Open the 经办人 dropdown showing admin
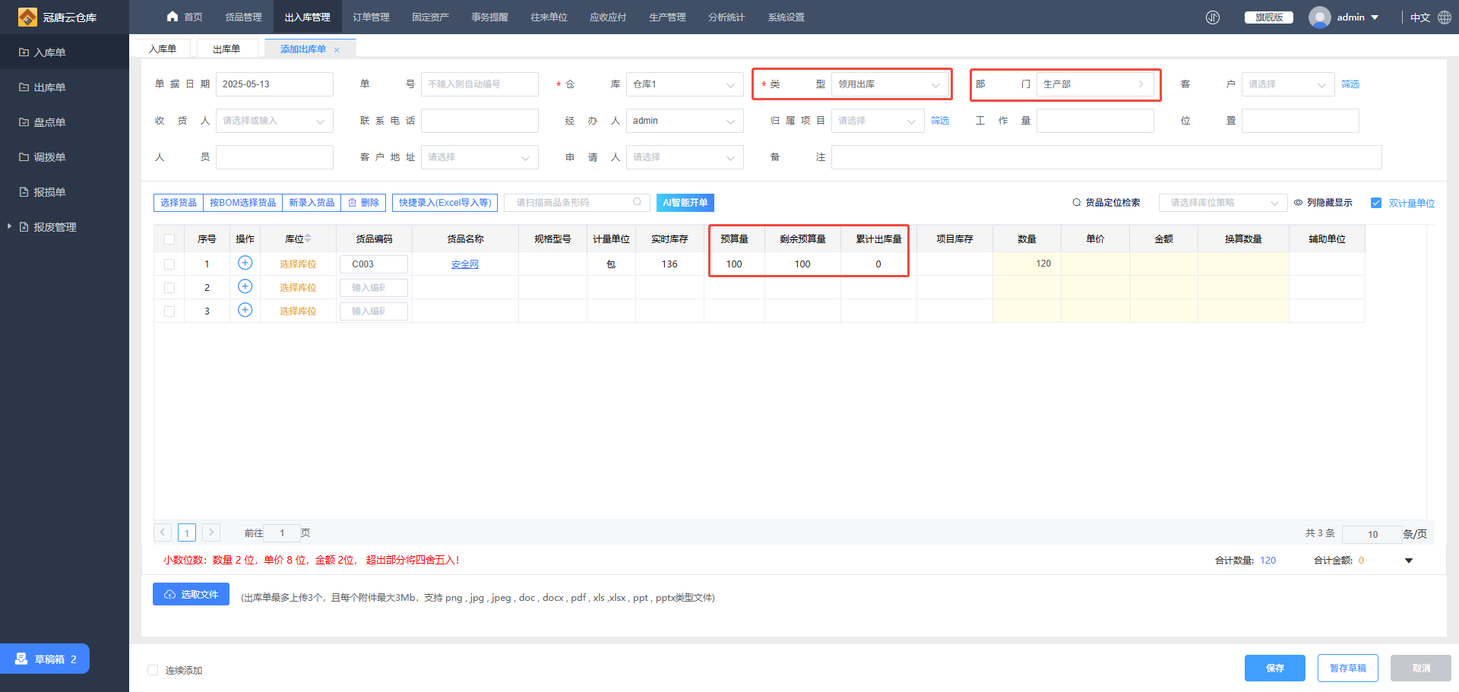1459x692 pixels. [685, 121]
